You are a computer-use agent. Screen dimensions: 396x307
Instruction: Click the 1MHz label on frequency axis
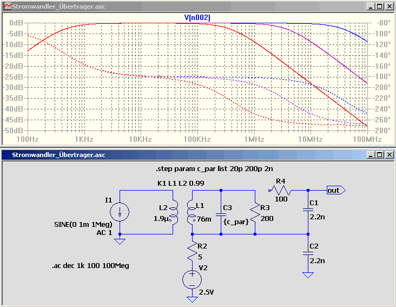[x=254, y=139]
